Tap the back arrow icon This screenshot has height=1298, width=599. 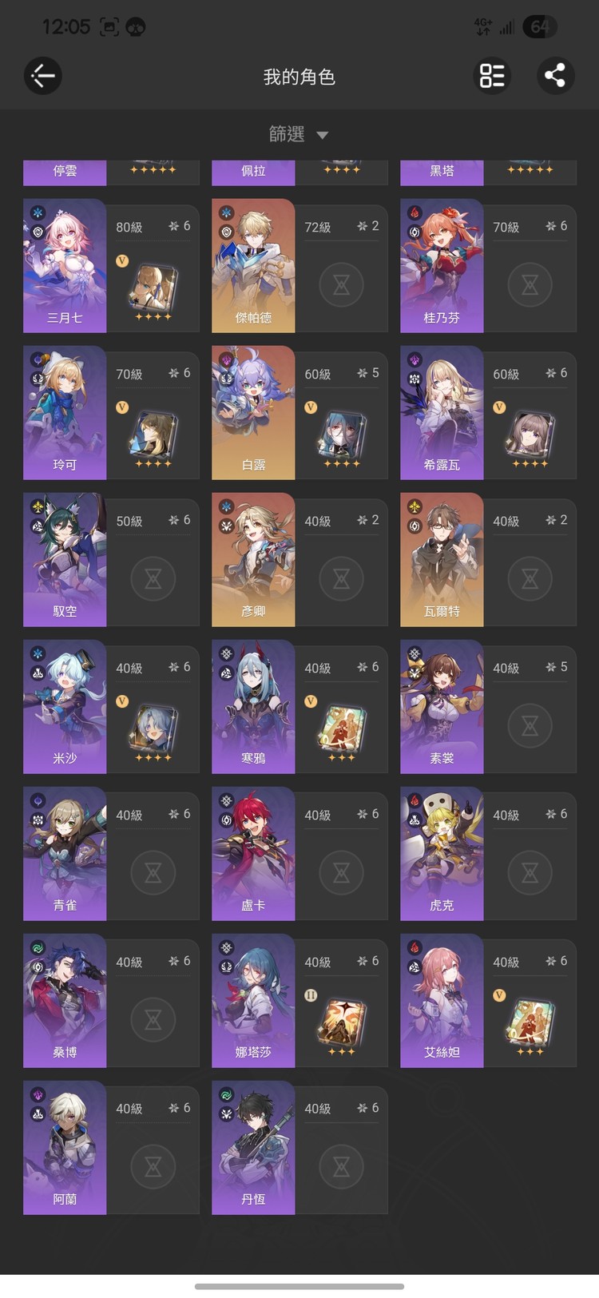click(x=43, y=77)
